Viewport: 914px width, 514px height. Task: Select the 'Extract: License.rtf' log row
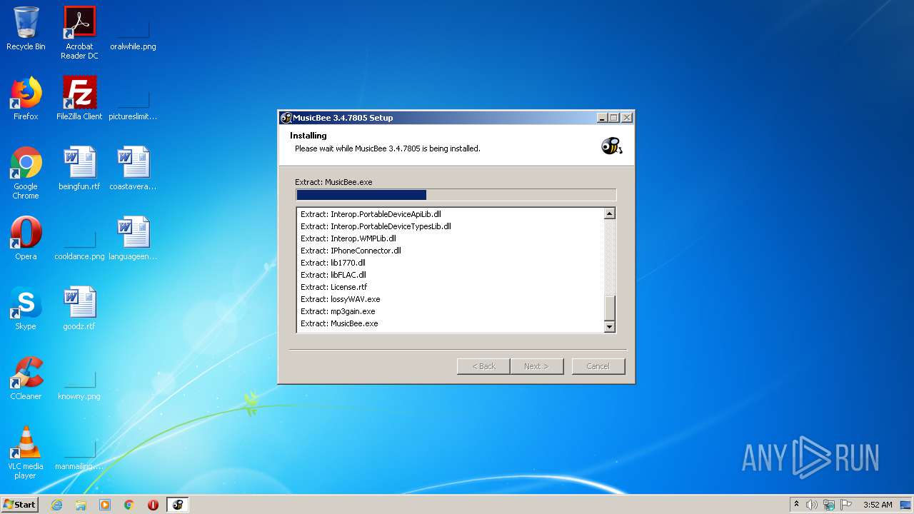pos(450,287)
